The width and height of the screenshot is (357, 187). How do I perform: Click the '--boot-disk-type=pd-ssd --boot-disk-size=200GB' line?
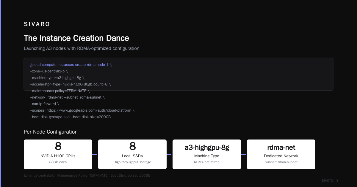point(70,117)
